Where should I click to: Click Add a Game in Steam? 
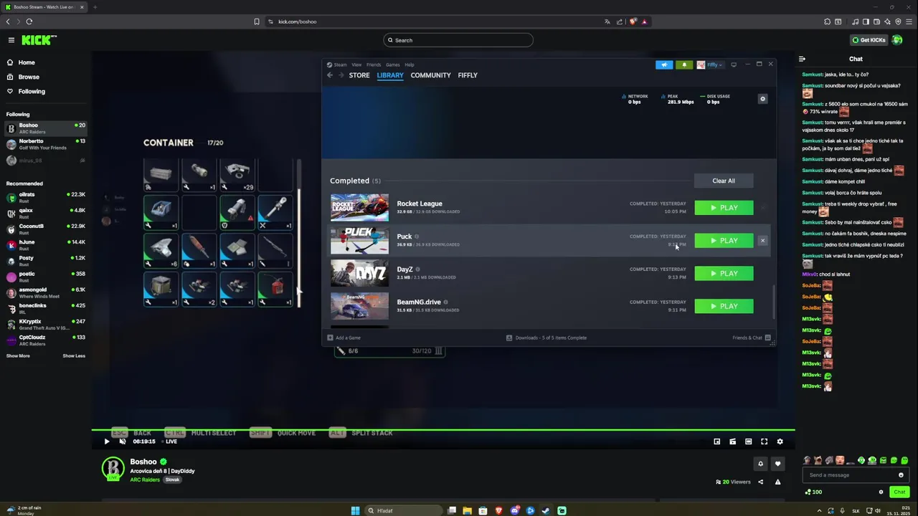tap(344, 338)
